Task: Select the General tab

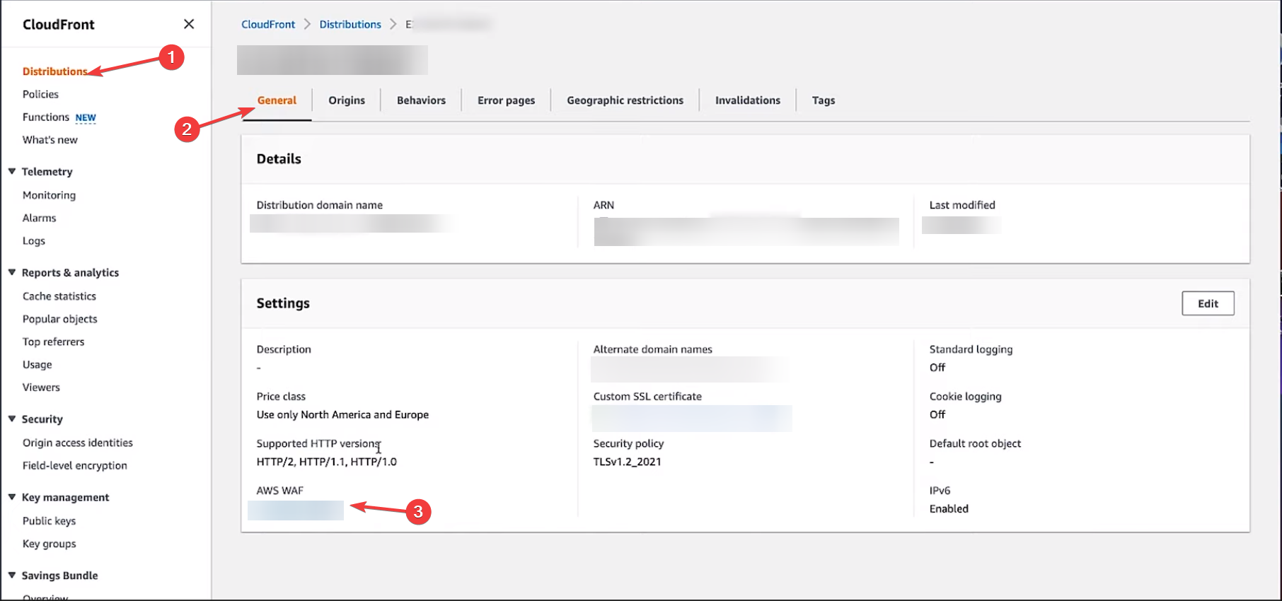Action: [277, 100]
